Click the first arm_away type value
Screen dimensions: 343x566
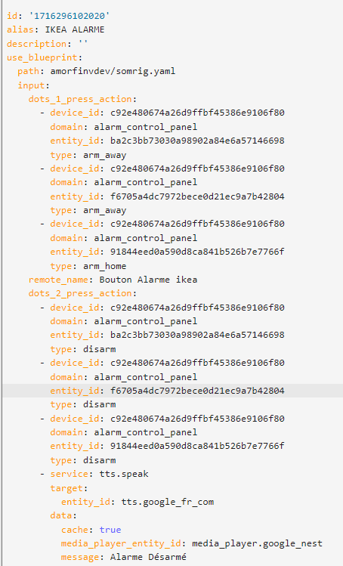pyautogui.click(x=105, y=155)
